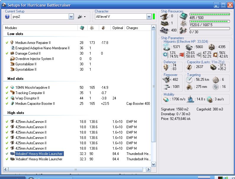Click the capacitor recharge icon showing -37.1
This screenshot has height=179, width=235.
point(213,67)
